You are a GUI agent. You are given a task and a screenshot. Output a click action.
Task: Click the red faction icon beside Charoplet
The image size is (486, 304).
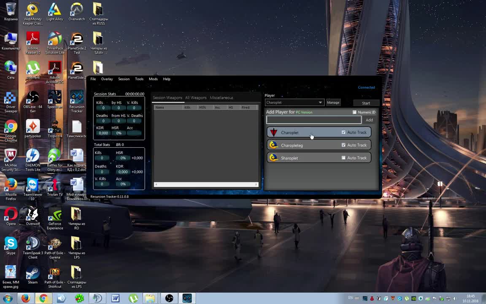(x=274, y=133)
